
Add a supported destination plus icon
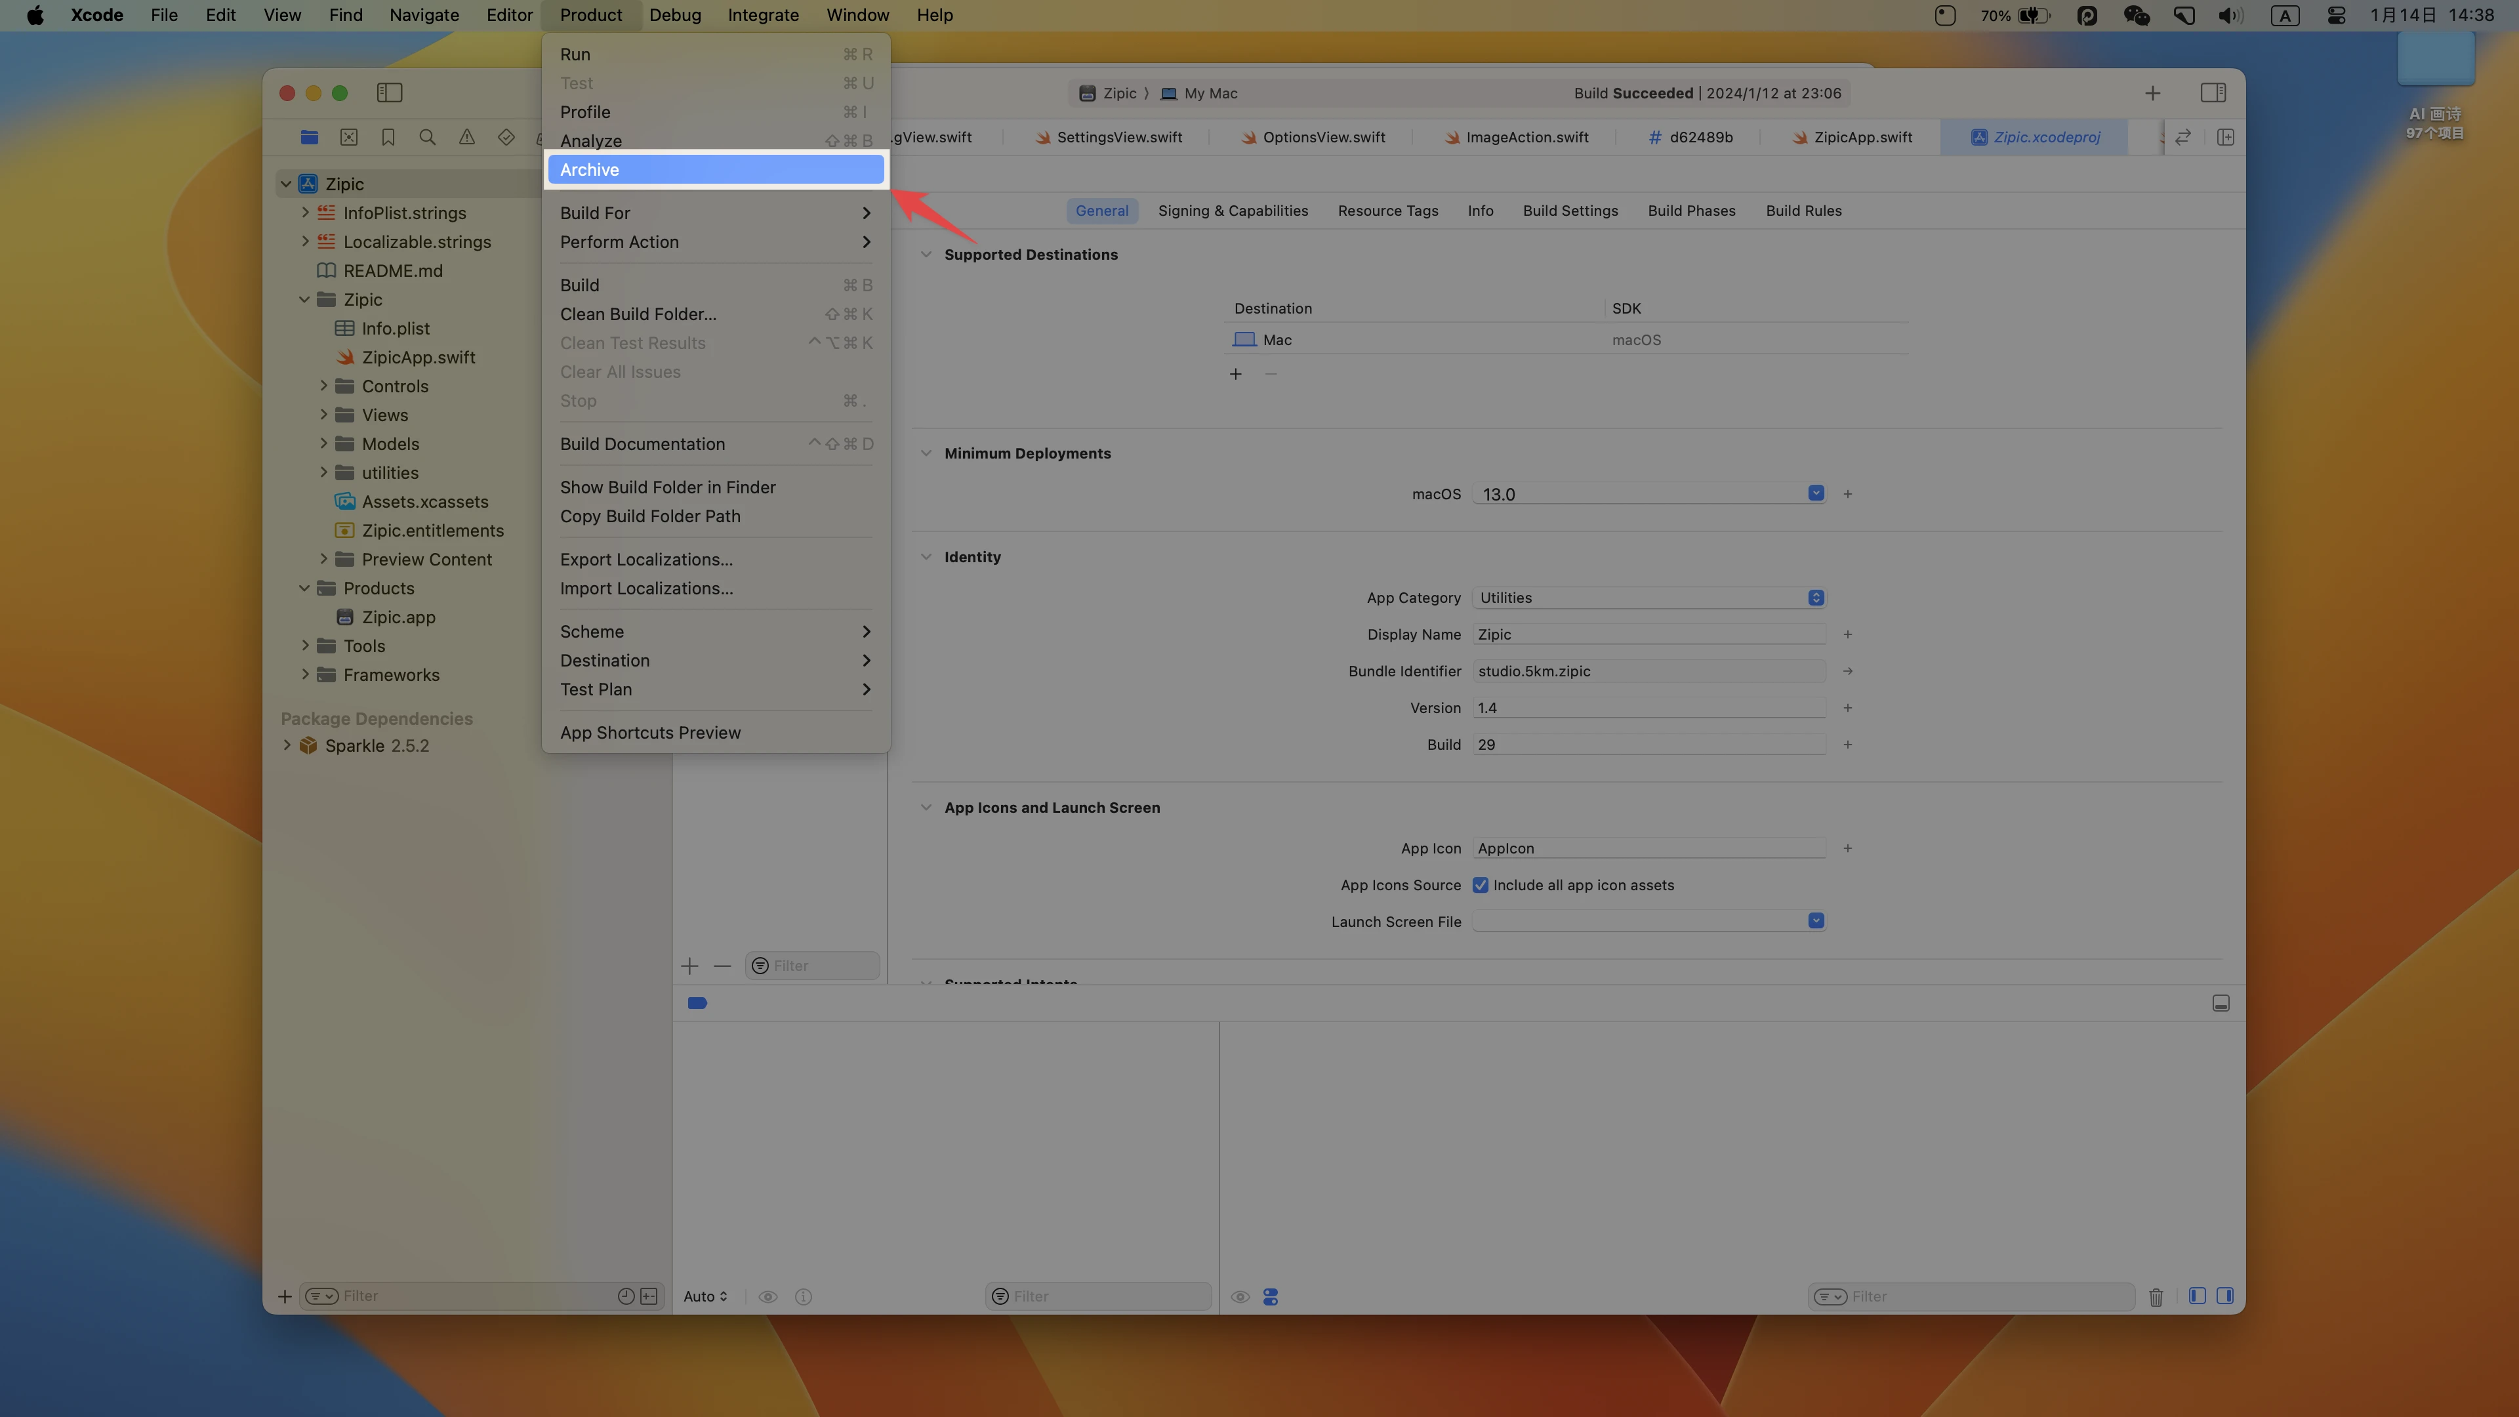click(x=1235, y=373)
